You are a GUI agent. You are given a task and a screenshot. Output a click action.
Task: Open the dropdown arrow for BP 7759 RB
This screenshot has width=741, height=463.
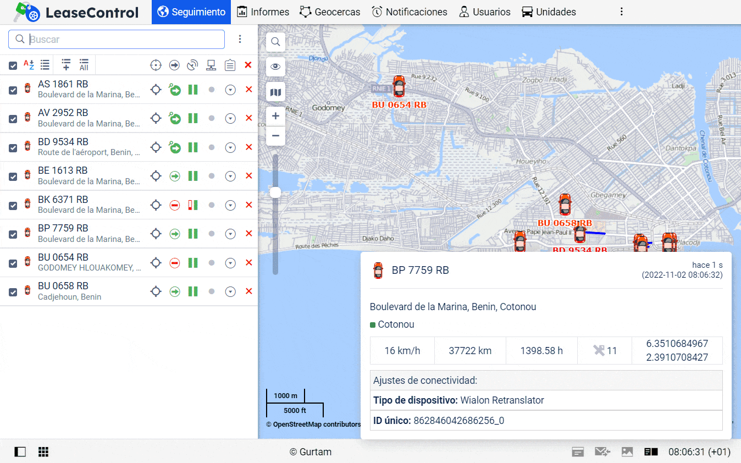(x=230, y=234)
